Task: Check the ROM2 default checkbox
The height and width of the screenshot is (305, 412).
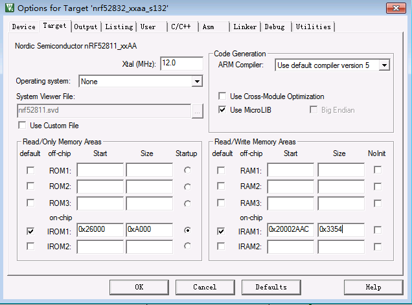Action: [30, 186]
